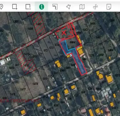Image resolution: width=120 pixels, height=116 pixels.
Task: Open the export upload document icon
Action: (109, 7)
